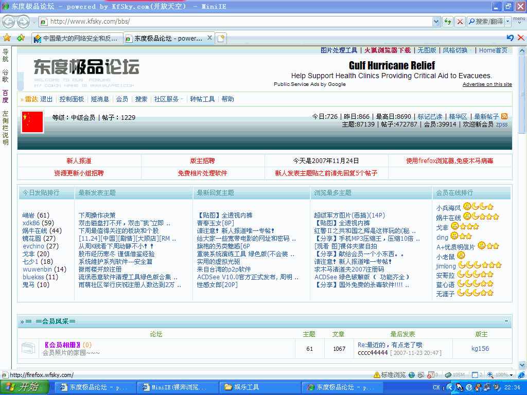527x395 pixels.
Task: Add to favorites with star-plus icon
Action: [x=21, y=38]
